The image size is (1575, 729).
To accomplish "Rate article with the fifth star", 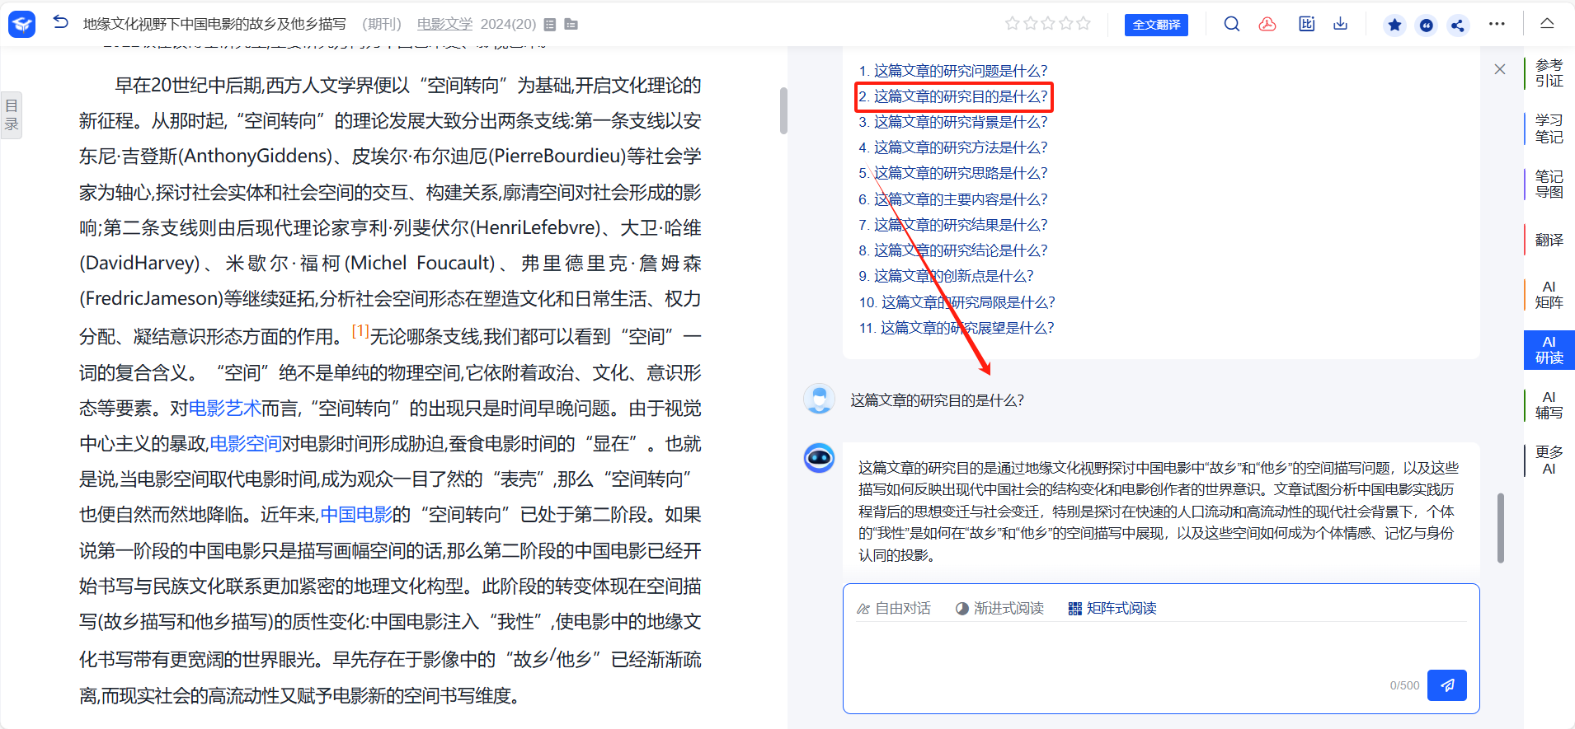I will [x=1084, y=24].
